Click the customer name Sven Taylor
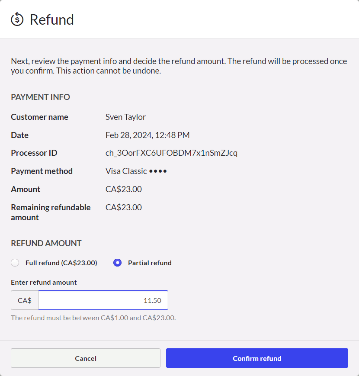The width and height of the screenshot is (359, 376). point(126,117)
